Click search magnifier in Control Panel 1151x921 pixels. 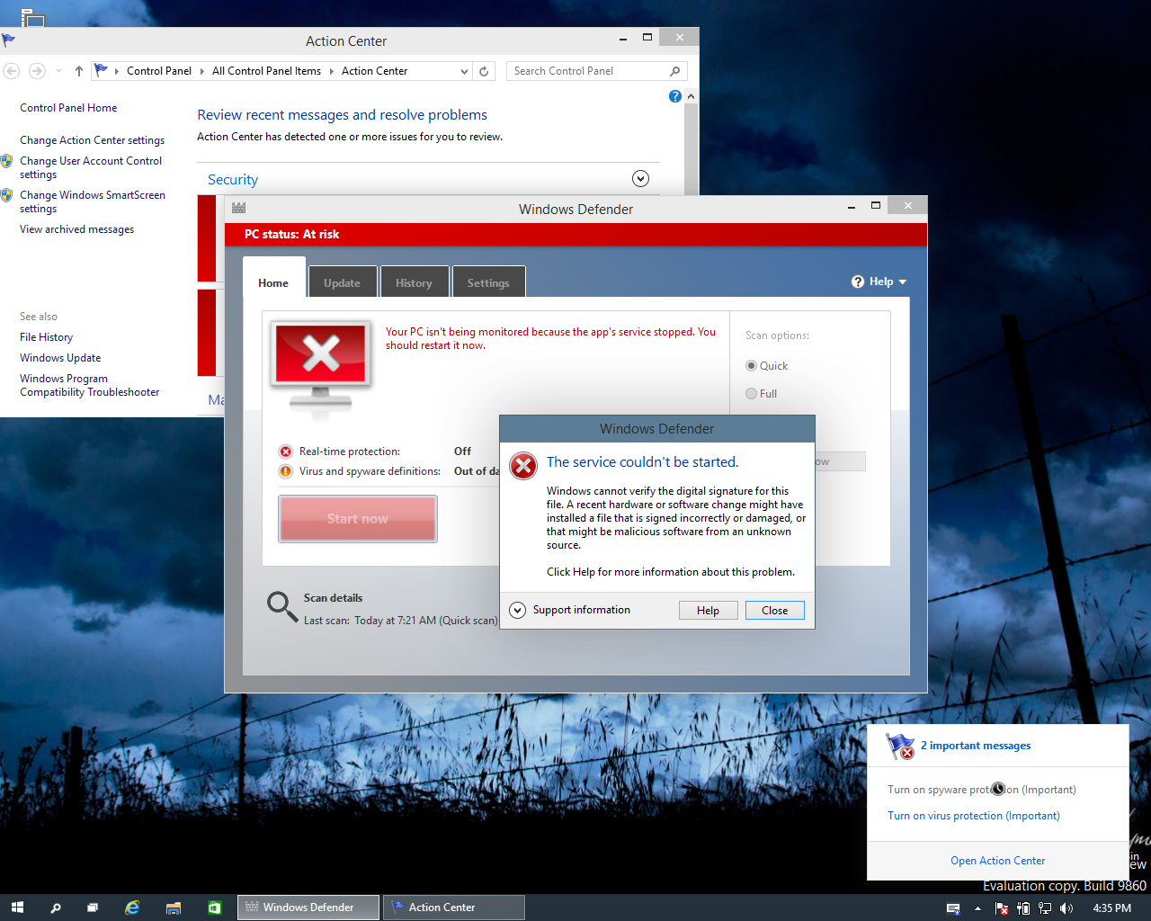[675, 71]
